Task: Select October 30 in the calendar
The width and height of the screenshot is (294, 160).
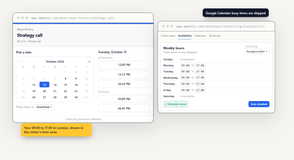Action: click(76, 97)
